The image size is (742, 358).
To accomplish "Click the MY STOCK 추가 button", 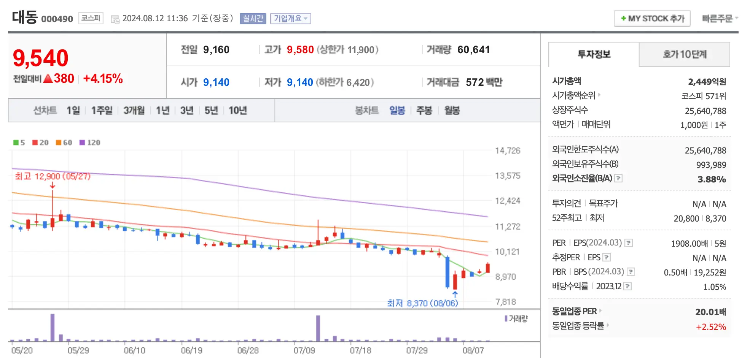I will click(x=652, y=18).
